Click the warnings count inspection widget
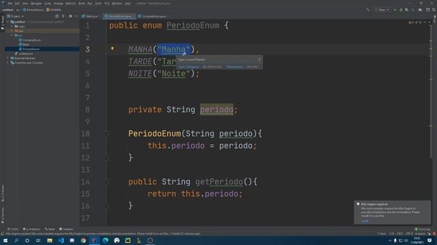This screenshot has height=245, width=437. pos(415,22)
